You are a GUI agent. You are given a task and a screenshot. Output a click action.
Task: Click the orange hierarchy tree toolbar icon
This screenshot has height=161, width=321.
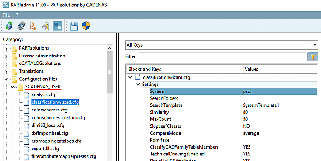tap(33, 26)
